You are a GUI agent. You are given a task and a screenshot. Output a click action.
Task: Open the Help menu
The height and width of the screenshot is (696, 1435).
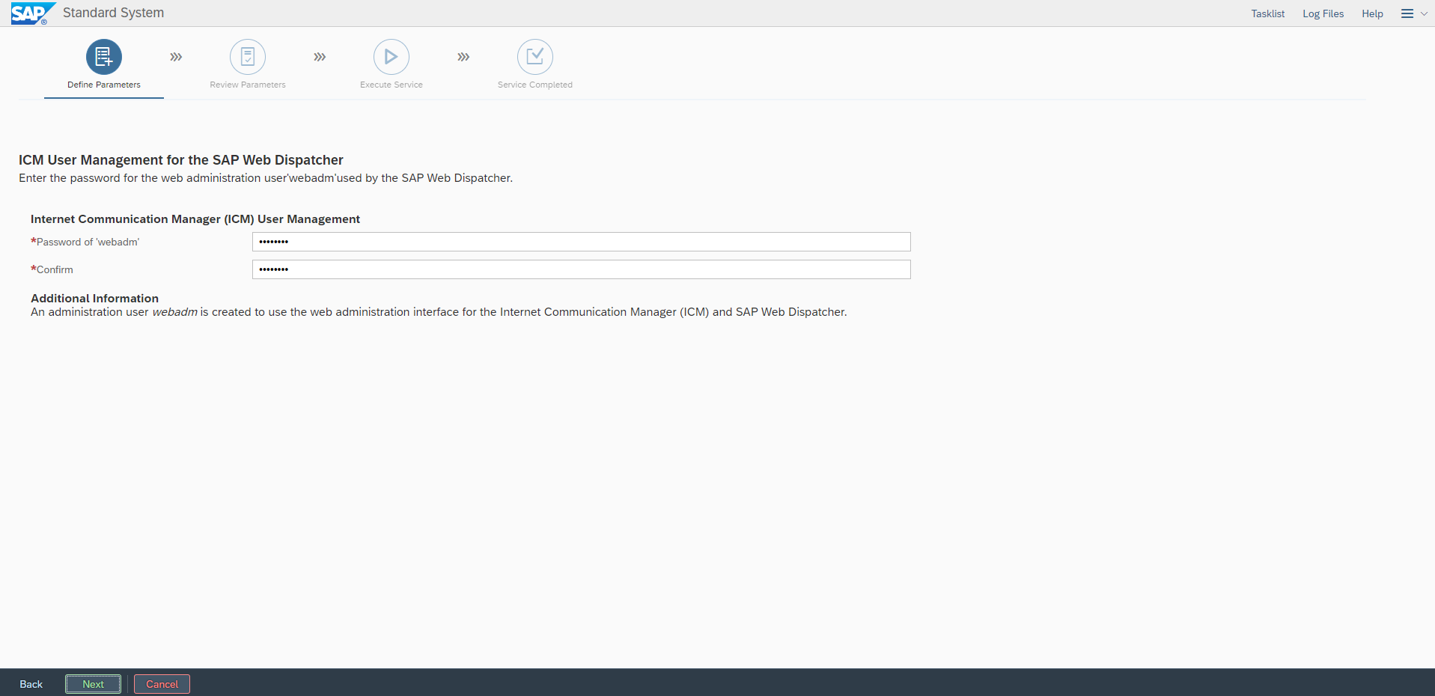coord(1372,13)
